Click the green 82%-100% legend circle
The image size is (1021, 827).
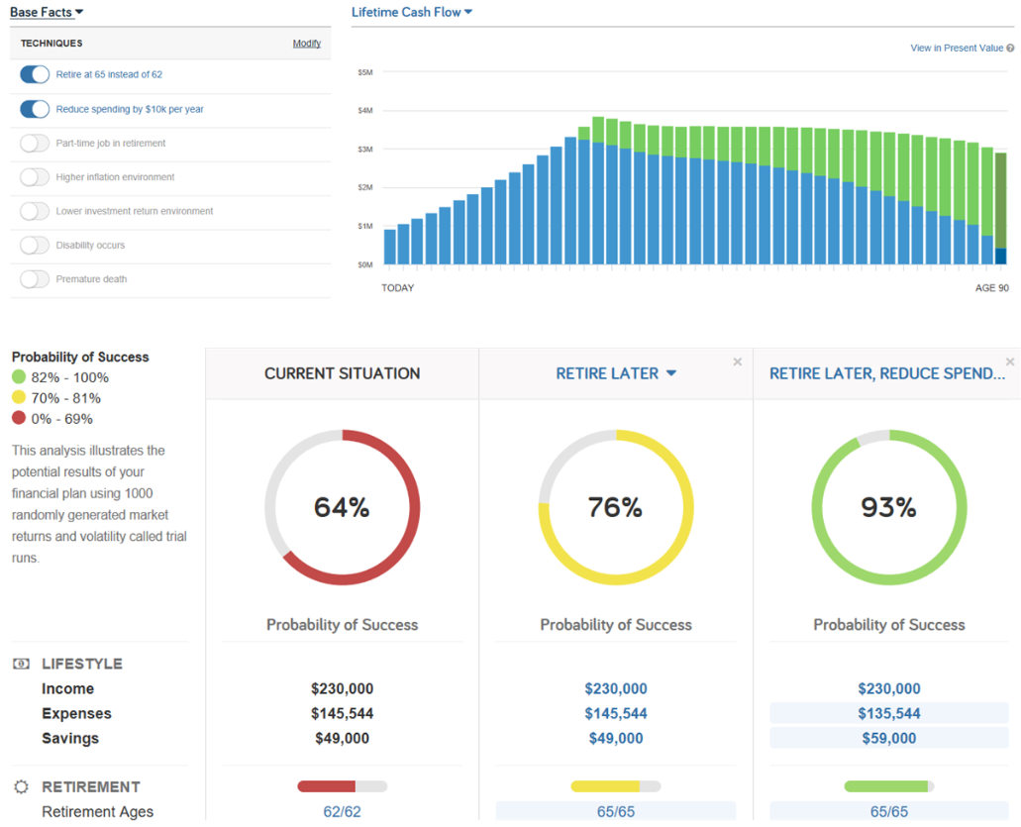[x=18, y=377]
